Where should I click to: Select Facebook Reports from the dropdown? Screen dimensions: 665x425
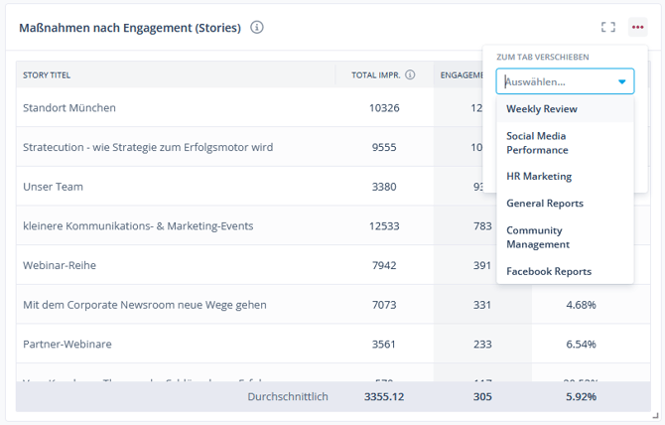point(549,271)
